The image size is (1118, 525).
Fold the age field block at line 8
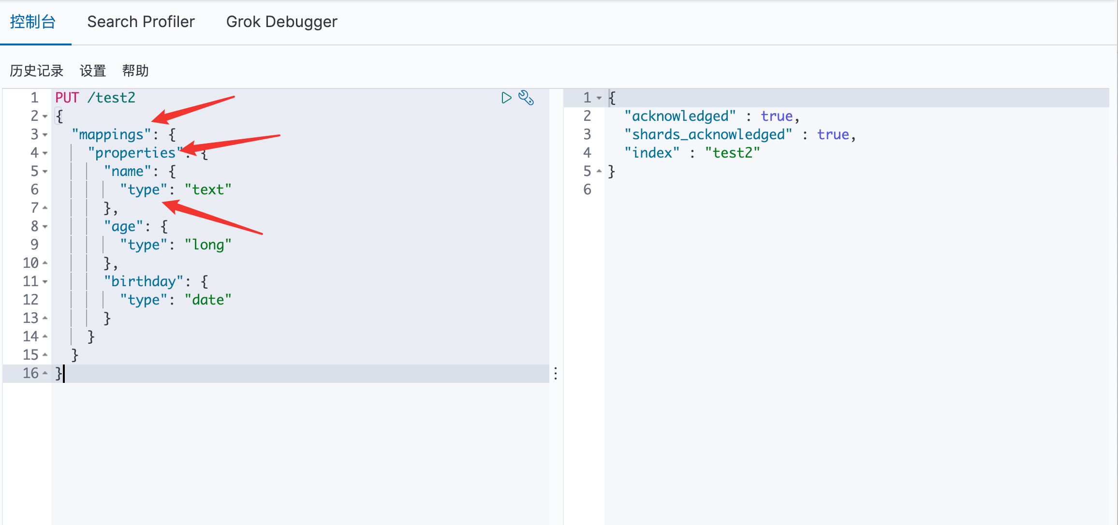45,227
